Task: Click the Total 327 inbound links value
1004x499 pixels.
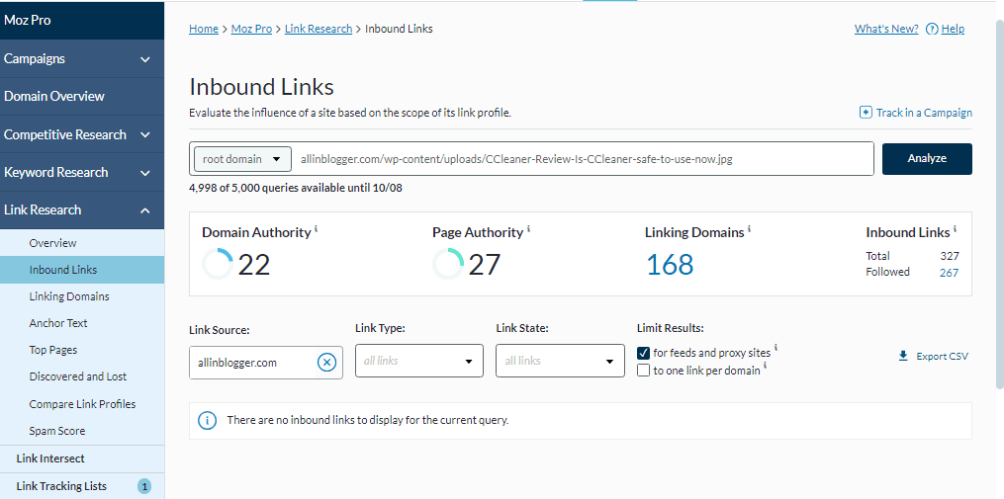Action: (x=949, y=256)
